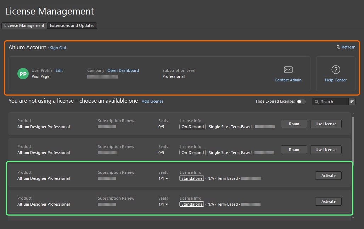Click the Add License link

click(x=152, y=101)
